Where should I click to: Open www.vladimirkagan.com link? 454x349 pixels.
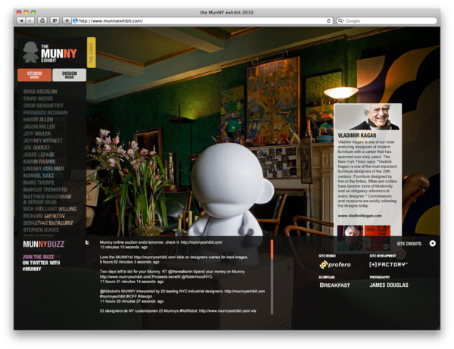[x=359, y=216]
